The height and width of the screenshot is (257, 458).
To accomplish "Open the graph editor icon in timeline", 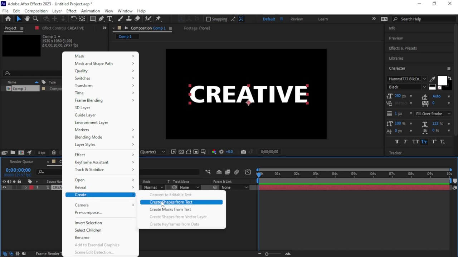I will point(248,172).
